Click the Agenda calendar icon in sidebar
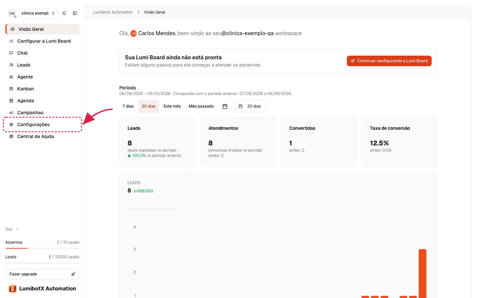Viewport: 477px width, 298px height. [11, 101]
